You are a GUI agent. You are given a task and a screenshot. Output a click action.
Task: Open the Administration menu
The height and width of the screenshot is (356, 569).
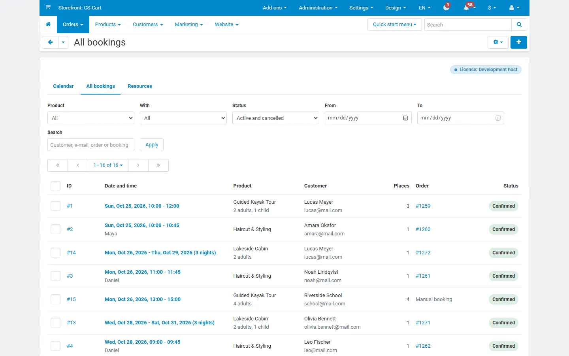point(318,8)
